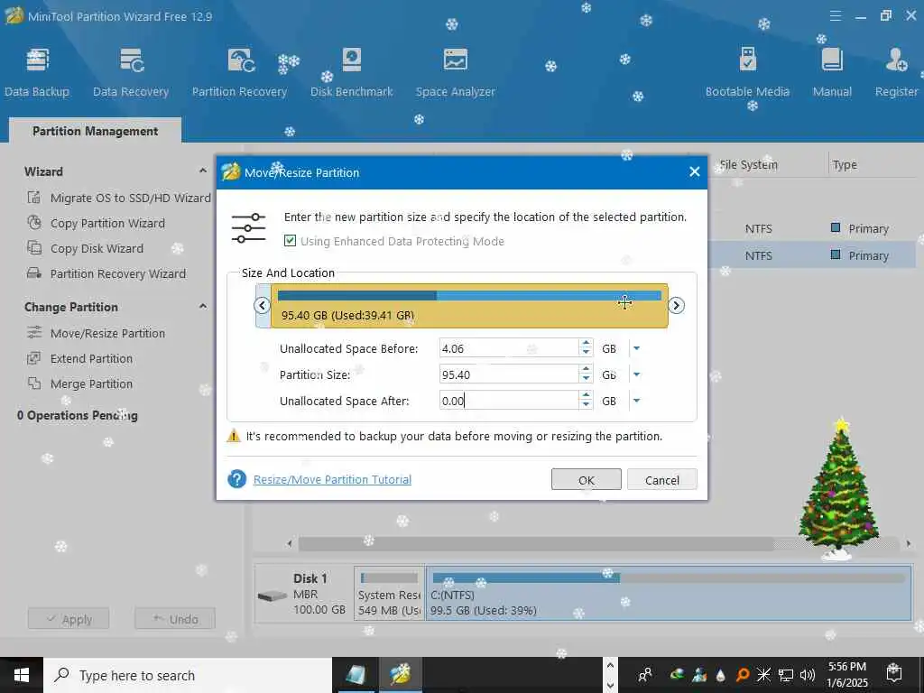
Task: Open unit dropdown for Unallocated Space After
Action: (636, 401)
